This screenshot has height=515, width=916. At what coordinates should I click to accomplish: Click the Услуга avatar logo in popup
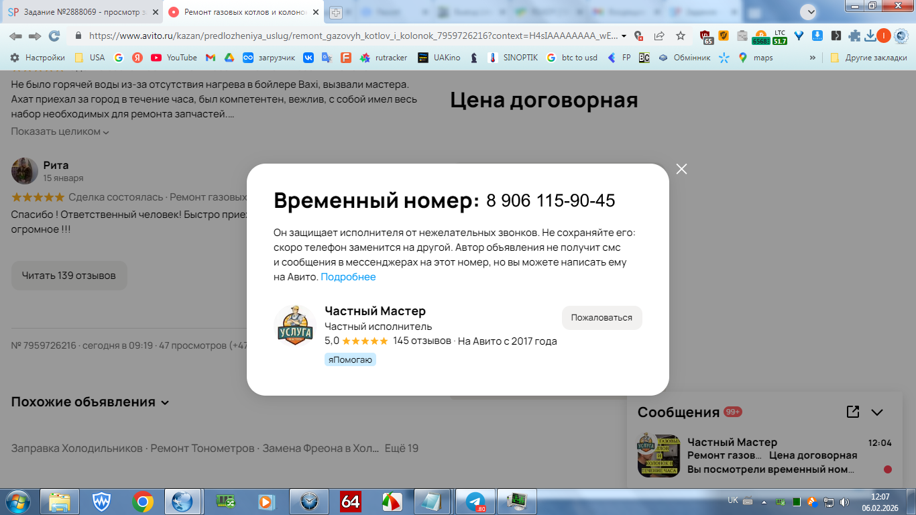(295, 325)
